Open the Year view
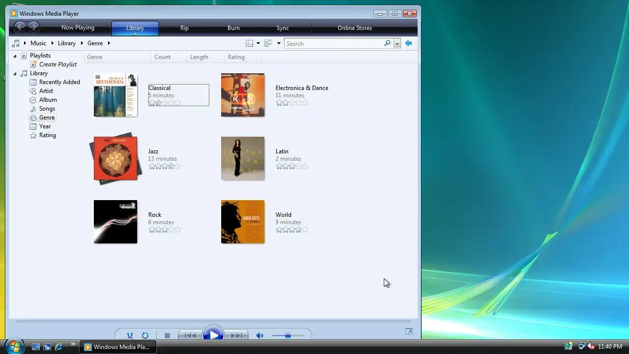This screenshot has height=354, width=629. pos(45,126)
